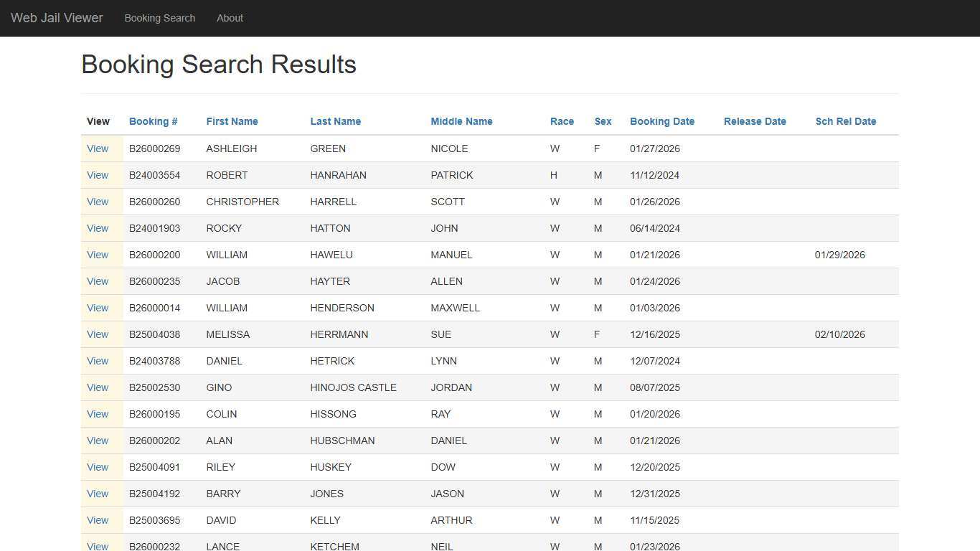The width and height of the screenshot is (980, 551).
Task: Open the About page
Action: point(230,18)
